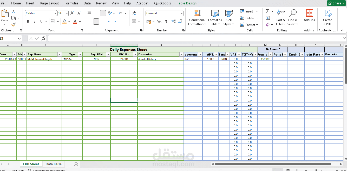The image size is (347, 171).
Task: Click the Cut scissors icon
Action: point(14,12)
